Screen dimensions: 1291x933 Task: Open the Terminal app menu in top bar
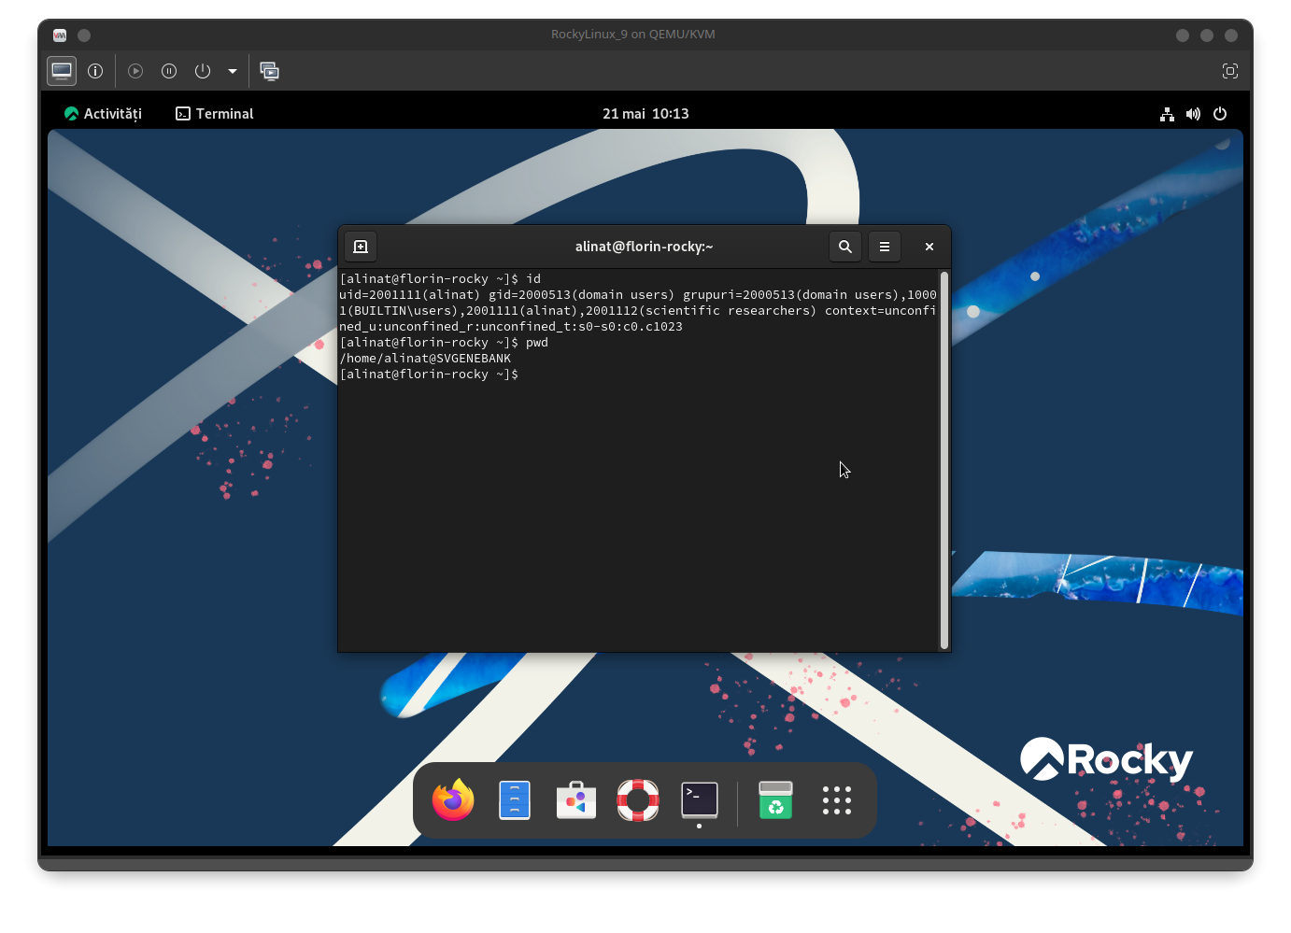click(x=215, y=114)
